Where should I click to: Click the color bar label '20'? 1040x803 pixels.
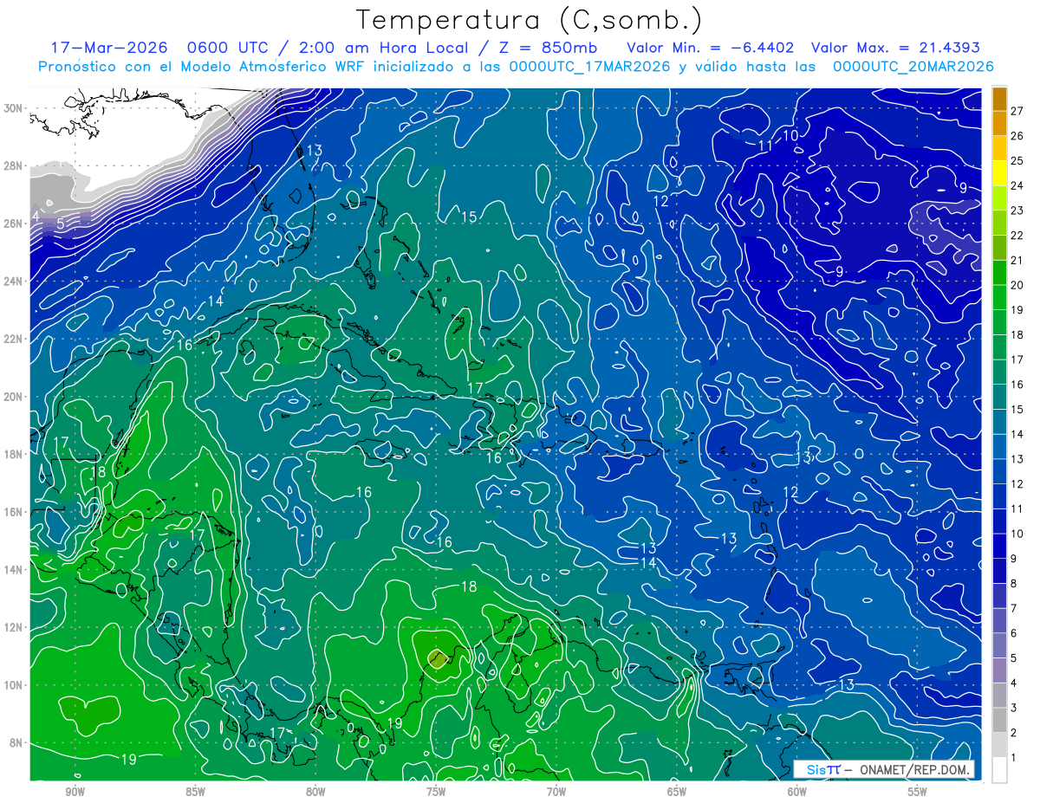1017,285
